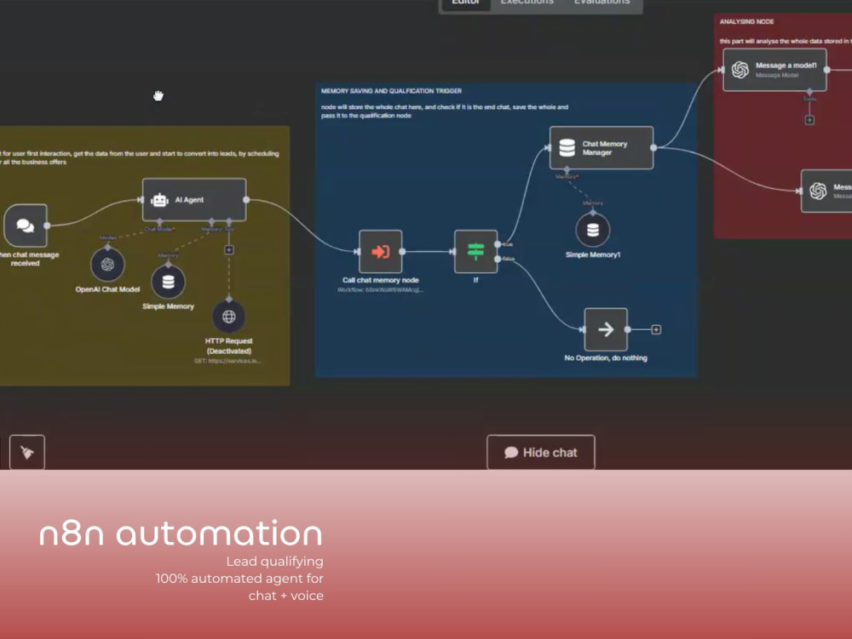852x639 pixels.
Task: Click the false output of If node
Action: tap(498, 259)
